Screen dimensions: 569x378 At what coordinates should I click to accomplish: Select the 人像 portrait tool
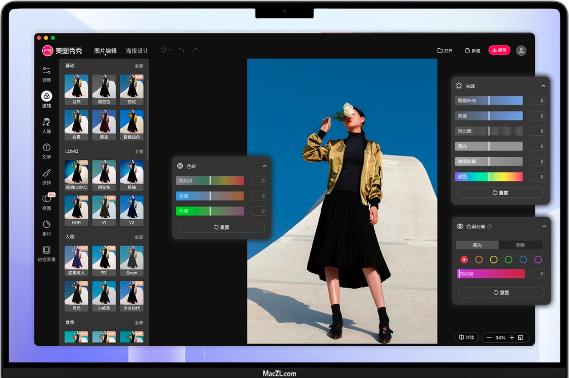pyautogui.click(x=47, y=125)
